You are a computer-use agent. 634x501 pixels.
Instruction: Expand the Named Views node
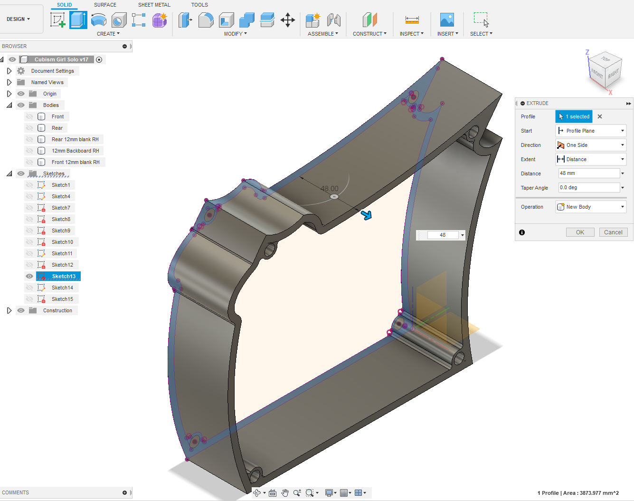(x=9, y=82)
